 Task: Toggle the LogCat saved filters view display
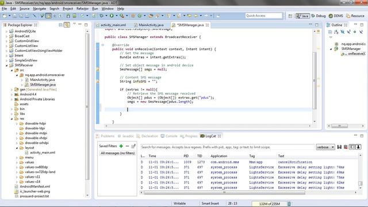pos(352,147)
